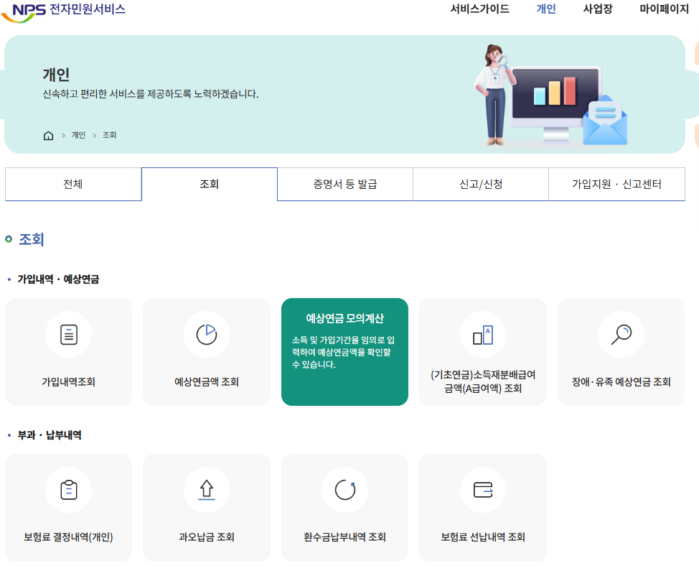Click the (기초연금)소득재분배급여금액 조회 icon
The image size is (699, 566).
[x=483, y=333]
